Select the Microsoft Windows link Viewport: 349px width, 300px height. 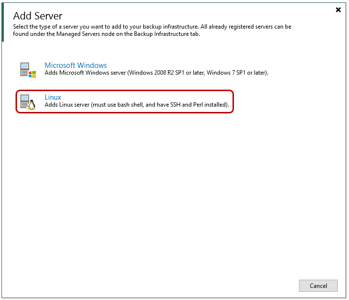(76, 65)
